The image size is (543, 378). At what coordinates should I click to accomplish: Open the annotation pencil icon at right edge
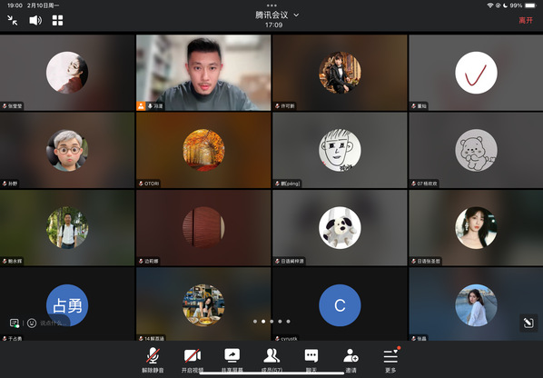528,323
